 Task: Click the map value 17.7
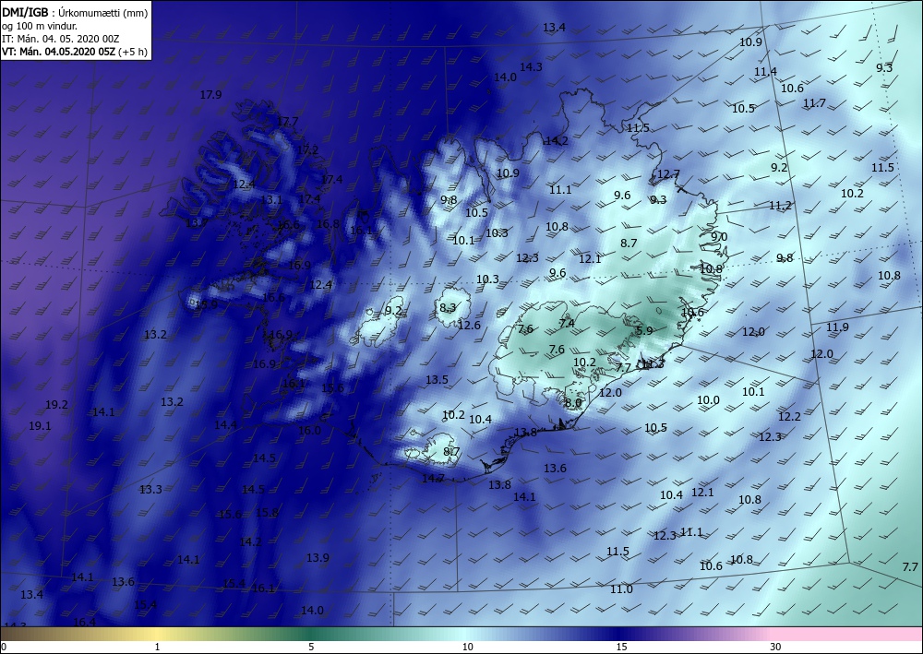click(287, 121)
